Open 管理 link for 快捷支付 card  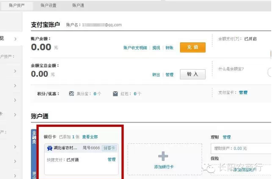(112, 159)
